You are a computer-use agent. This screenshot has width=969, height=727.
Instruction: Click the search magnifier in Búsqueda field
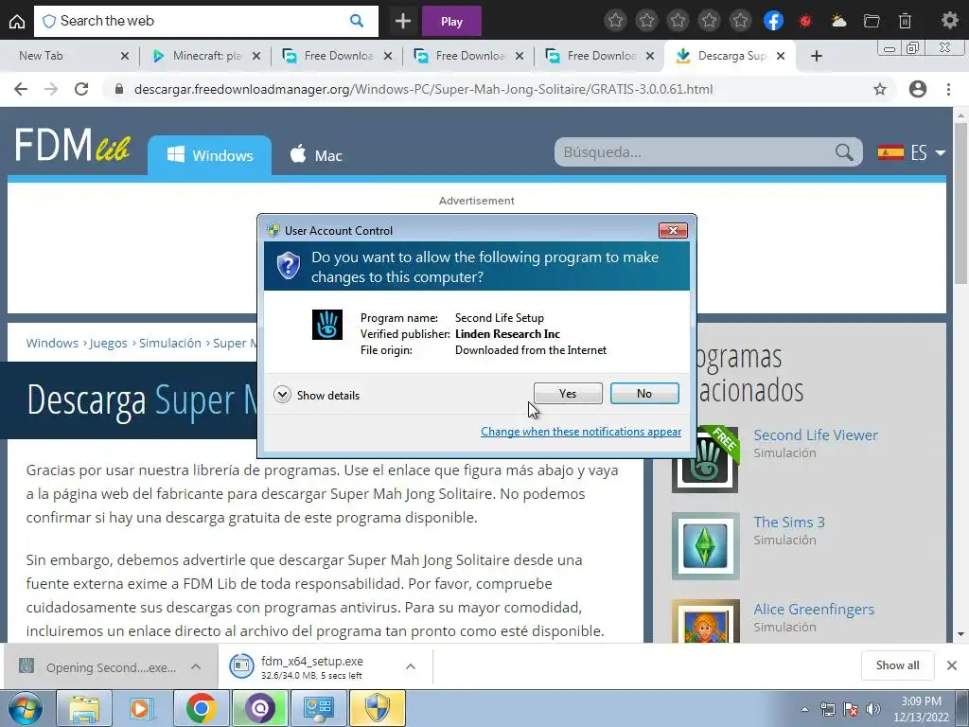844,152
